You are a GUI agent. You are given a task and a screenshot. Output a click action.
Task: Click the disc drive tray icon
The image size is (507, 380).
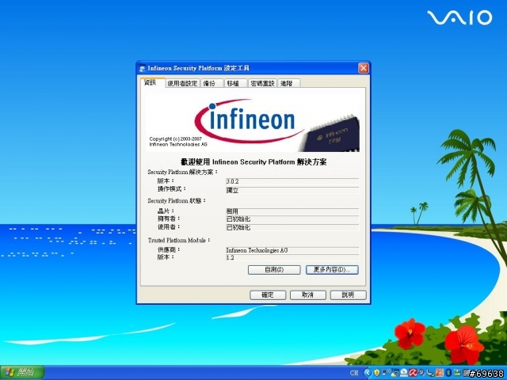pos(404,373)
